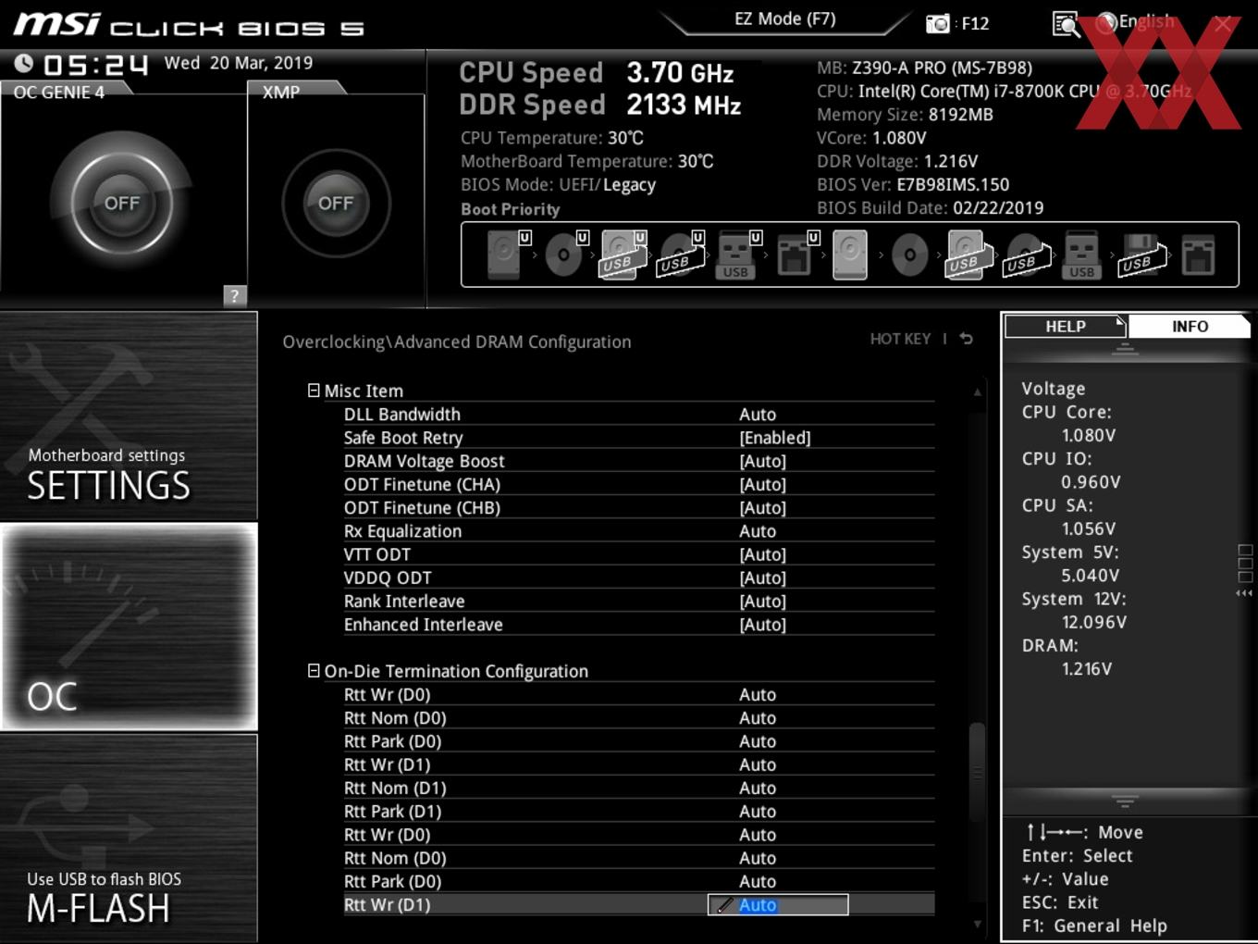Click the Overclocking\Advanced DRAM Configuration breadcrumb
Viewport: 1258px width, 944px height.
(x=457, y=342)
